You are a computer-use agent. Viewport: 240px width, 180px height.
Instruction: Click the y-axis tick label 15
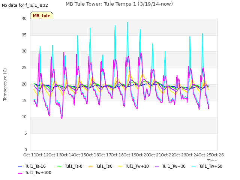(24, 100)
